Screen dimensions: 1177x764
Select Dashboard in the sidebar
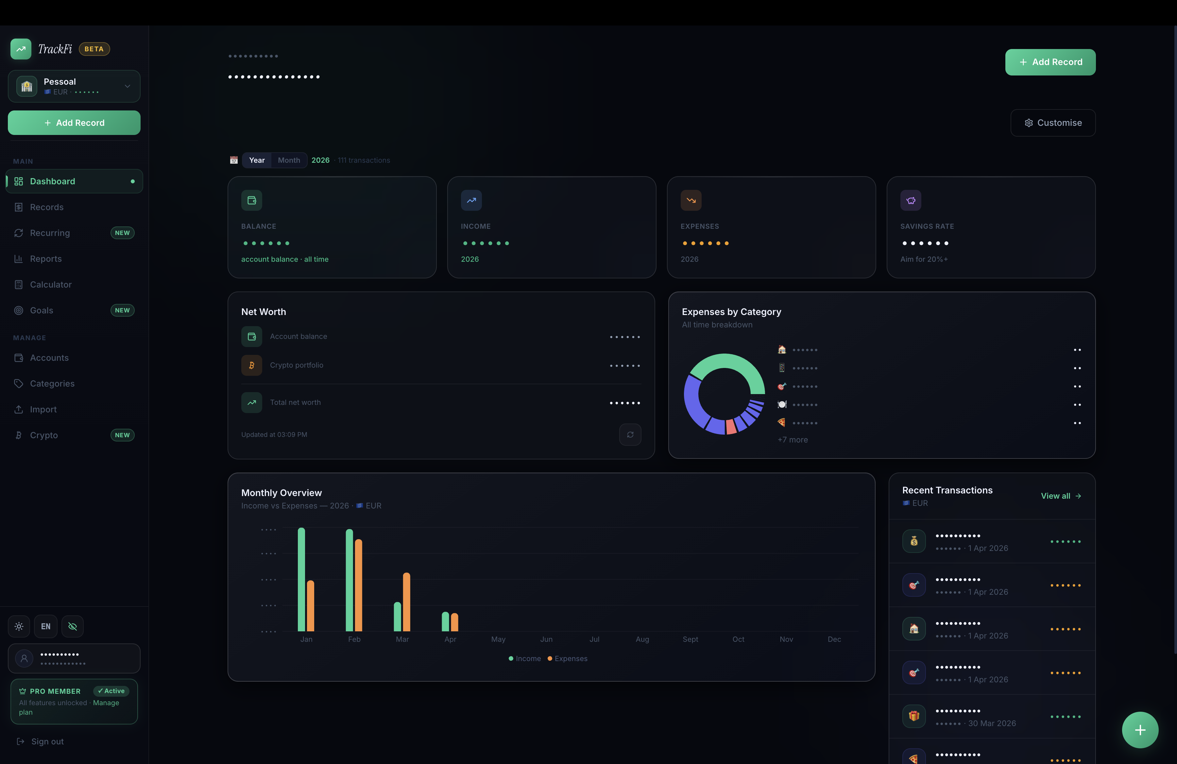point(53,181)
